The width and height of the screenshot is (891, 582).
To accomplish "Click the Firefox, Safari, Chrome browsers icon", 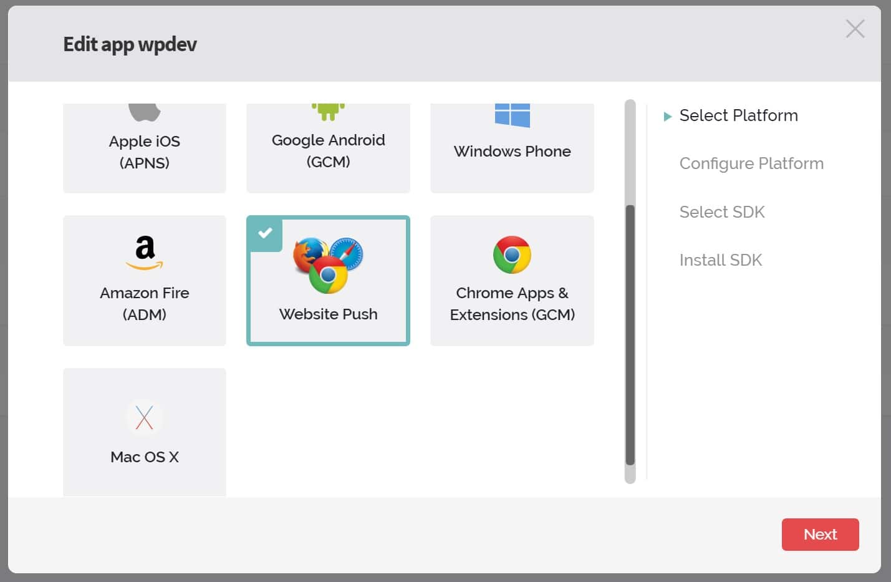I will (x=328, y=265).
